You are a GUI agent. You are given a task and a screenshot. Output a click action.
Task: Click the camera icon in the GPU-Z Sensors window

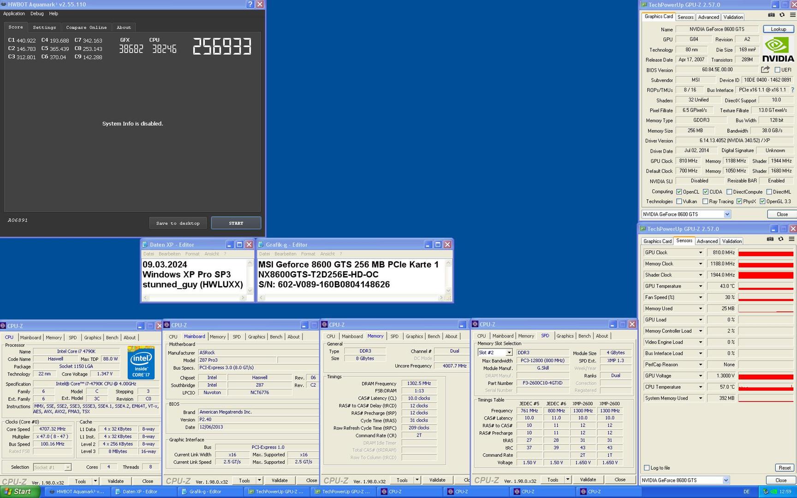(770, 239)
